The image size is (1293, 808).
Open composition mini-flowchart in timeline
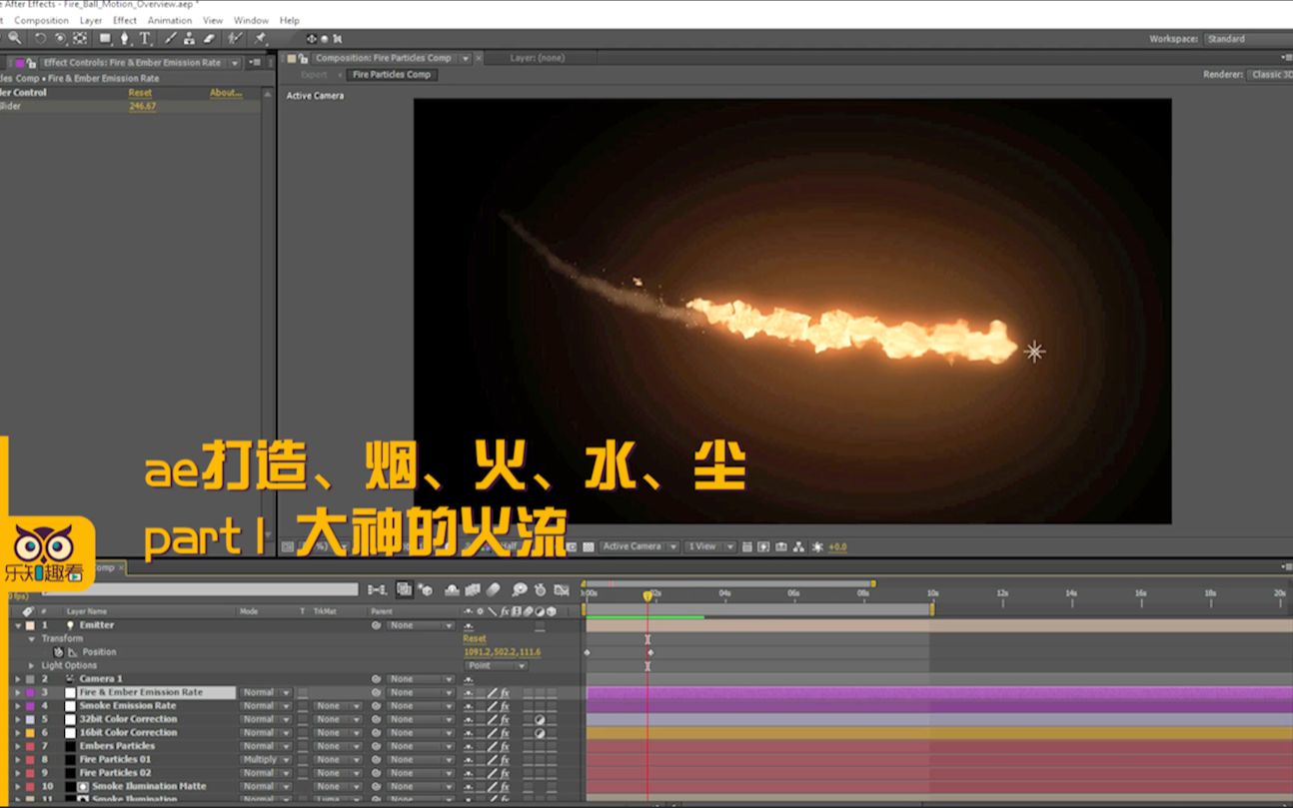[x=377, y=590]
